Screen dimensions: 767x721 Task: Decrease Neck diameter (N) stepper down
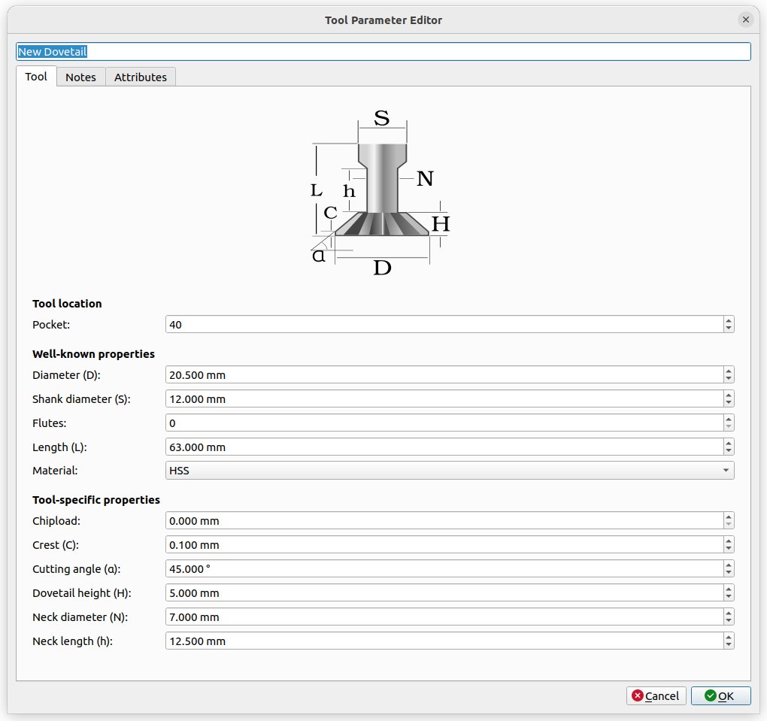pyautogui.click(x=729, y=621)
